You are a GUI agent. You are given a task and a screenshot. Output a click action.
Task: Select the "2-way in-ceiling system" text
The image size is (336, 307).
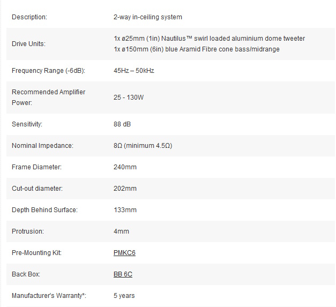pyautogui.click(x=147, y=17)
